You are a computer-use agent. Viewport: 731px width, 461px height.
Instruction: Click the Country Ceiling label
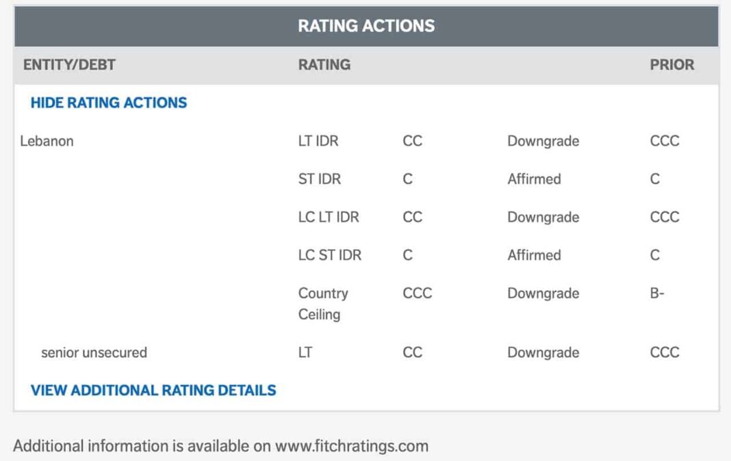coord(323,304)
